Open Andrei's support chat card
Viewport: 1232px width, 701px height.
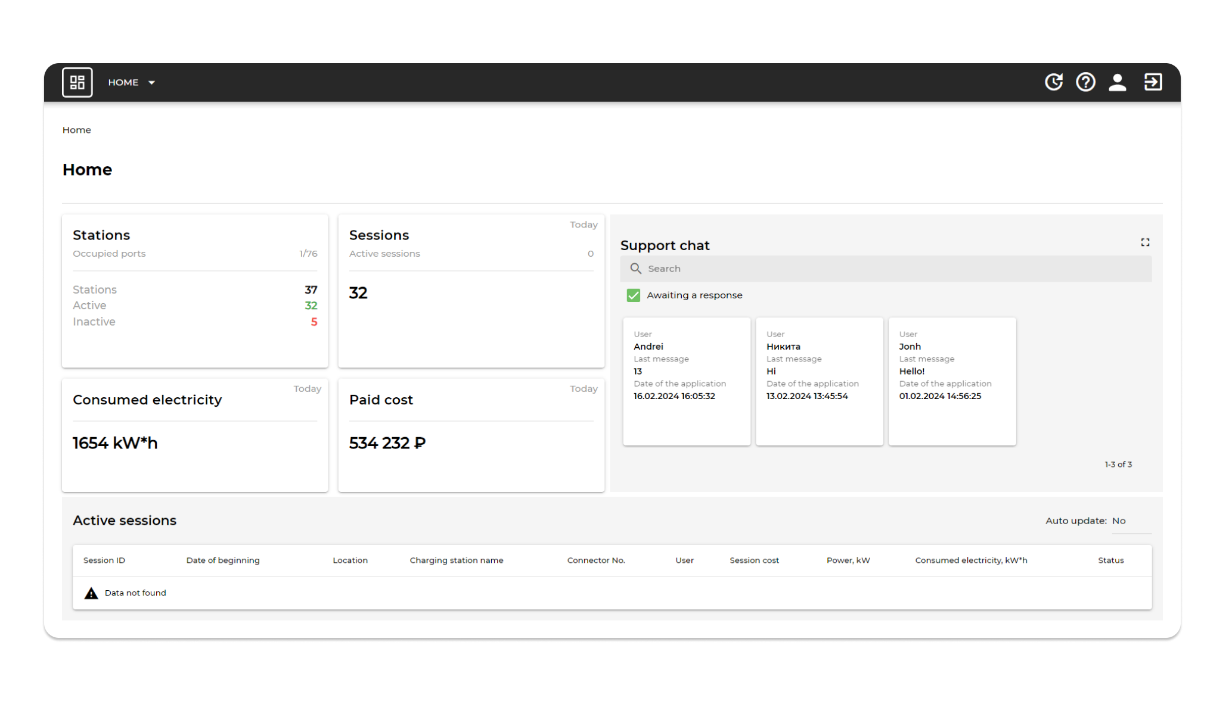click(687, 381)
